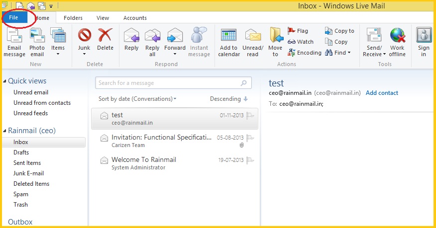Reply to the selected message
This screenshot has width=436, height=228.
(131, 39)
